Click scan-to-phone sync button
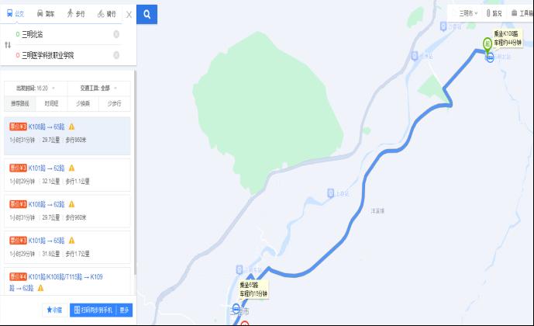The image size is (534, 326). coord(93,310)
